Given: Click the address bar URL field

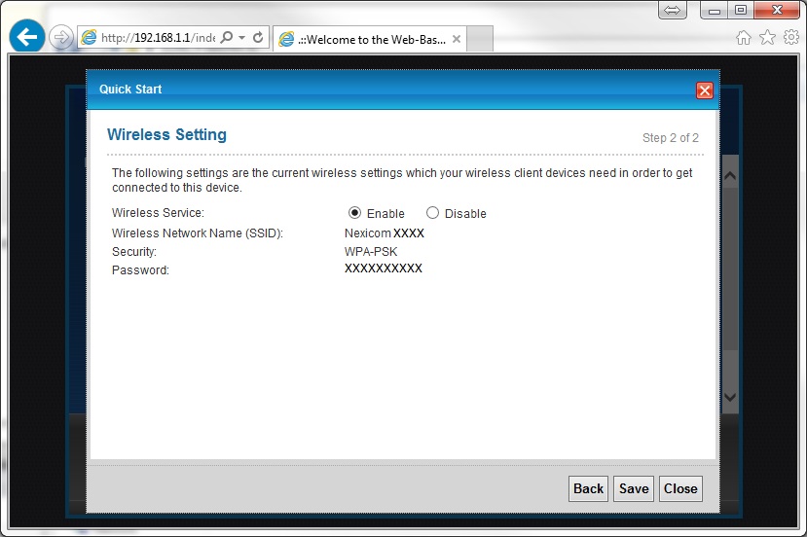Looking at the screenshot, I should 158,38.
